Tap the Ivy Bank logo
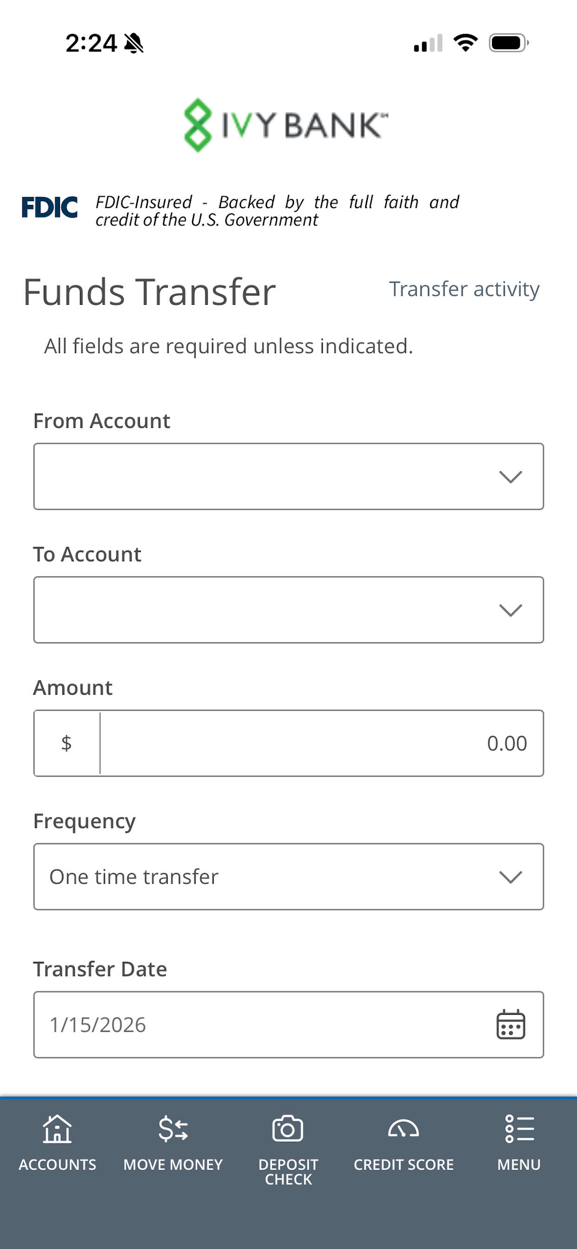This screenshot has width=577, height=1249. tap(286, 125)
